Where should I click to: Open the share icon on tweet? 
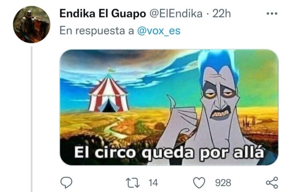click(x=272, y=183)
